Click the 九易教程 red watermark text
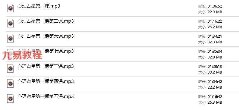This screenshot has width=239, height=110. (x=22, y=55)
